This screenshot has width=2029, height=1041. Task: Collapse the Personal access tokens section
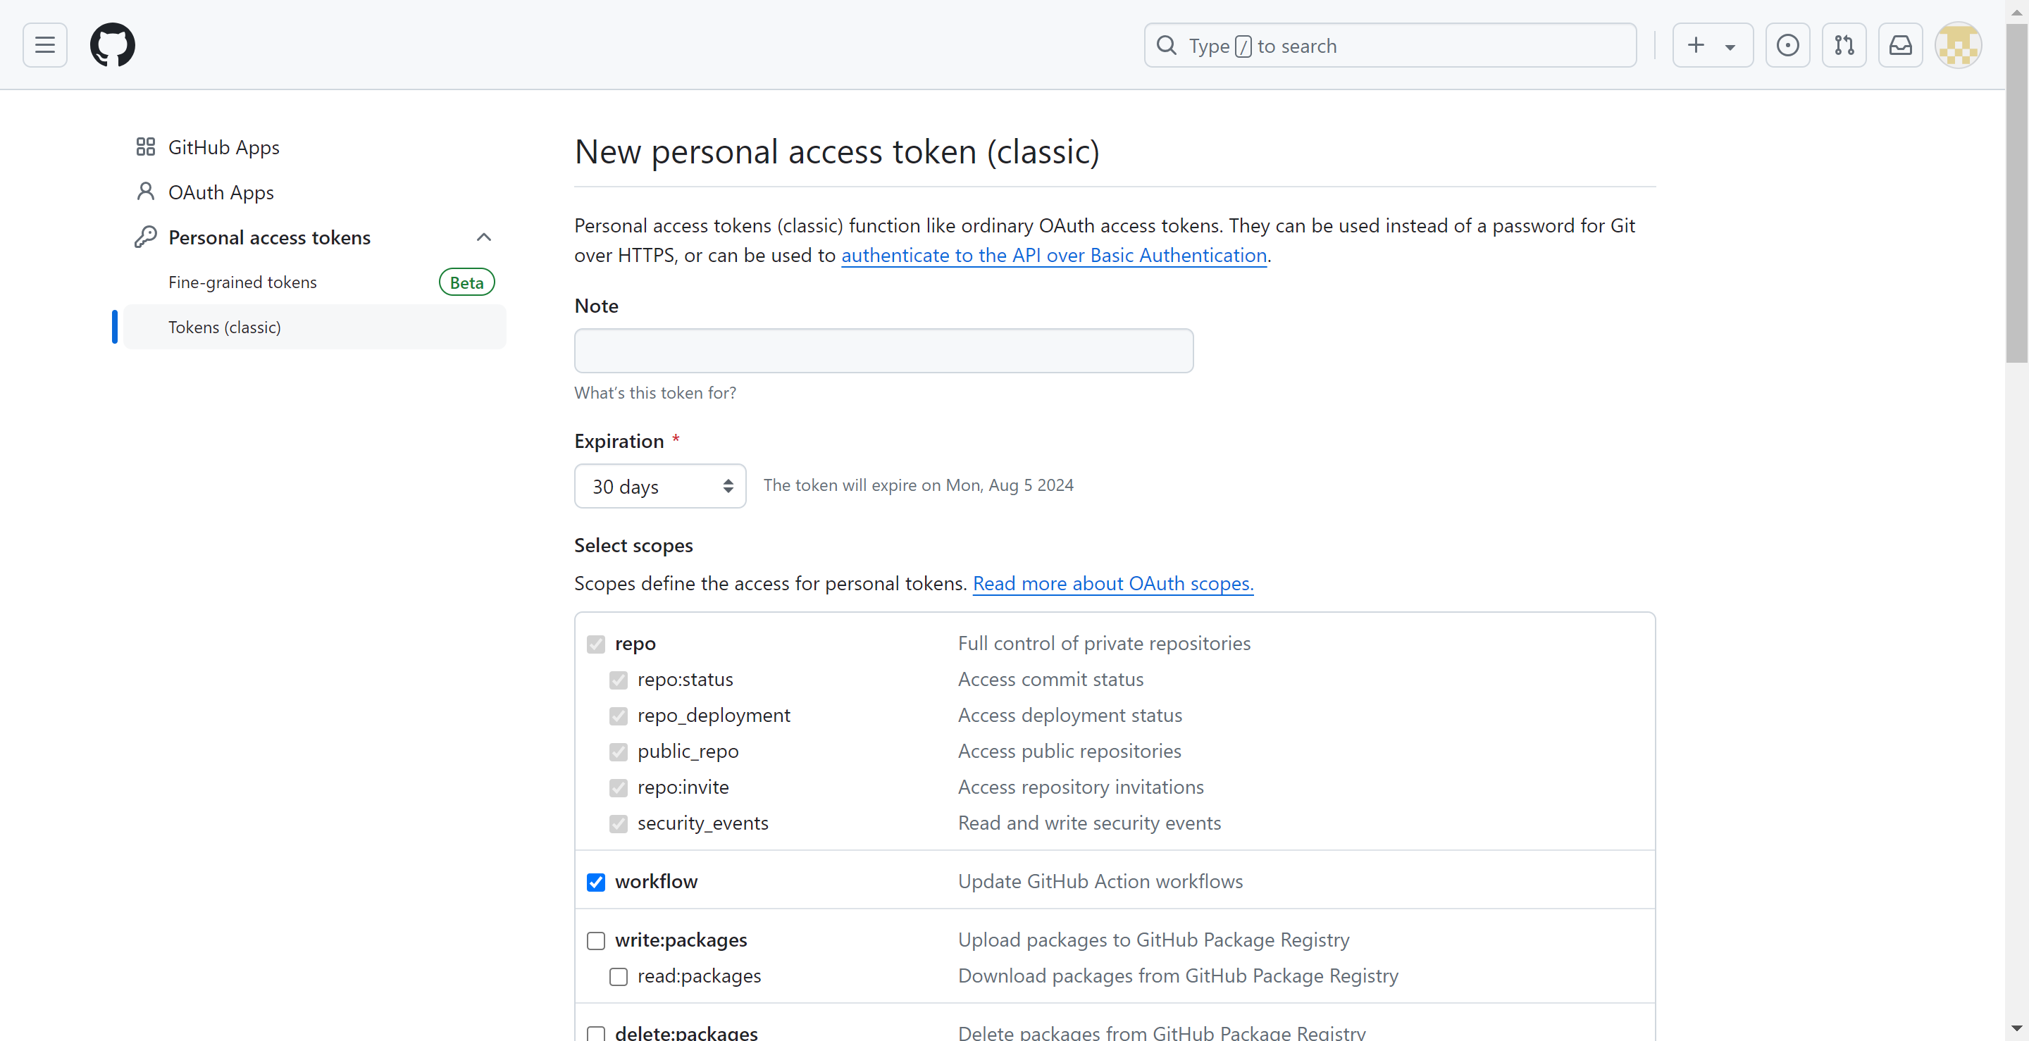click(x=483, y=237)
